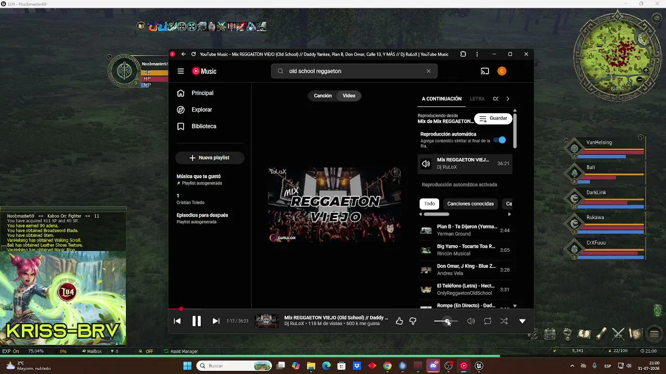This screenshot has height=374, width=666.
Task: Skip to the previous track
Action: click(x=177, y=321)
